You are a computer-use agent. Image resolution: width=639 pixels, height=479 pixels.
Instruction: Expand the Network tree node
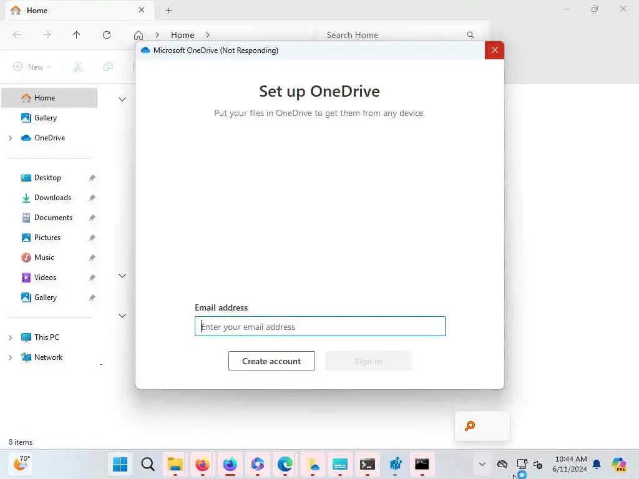(11, 357)
